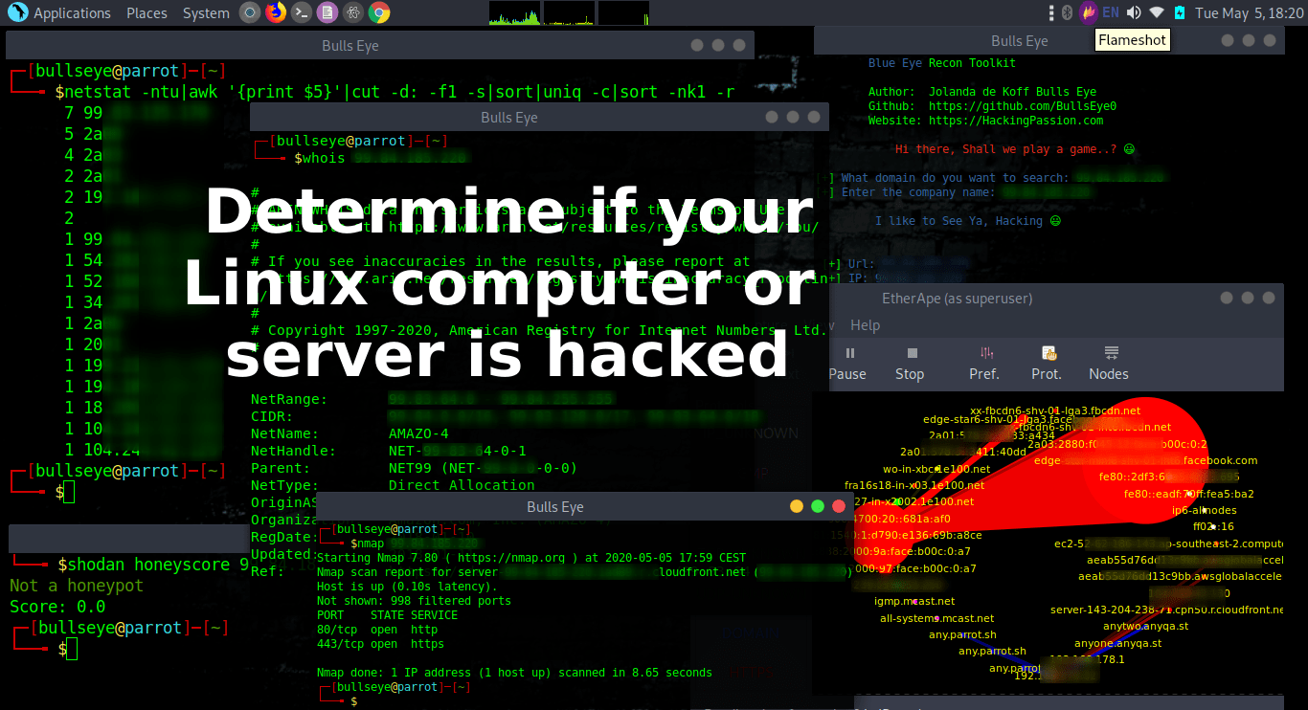This screenshot has height=710, width=1308.
Task: Open the https://github.com/BullsEye0 link
Action: coord(1023,106)
